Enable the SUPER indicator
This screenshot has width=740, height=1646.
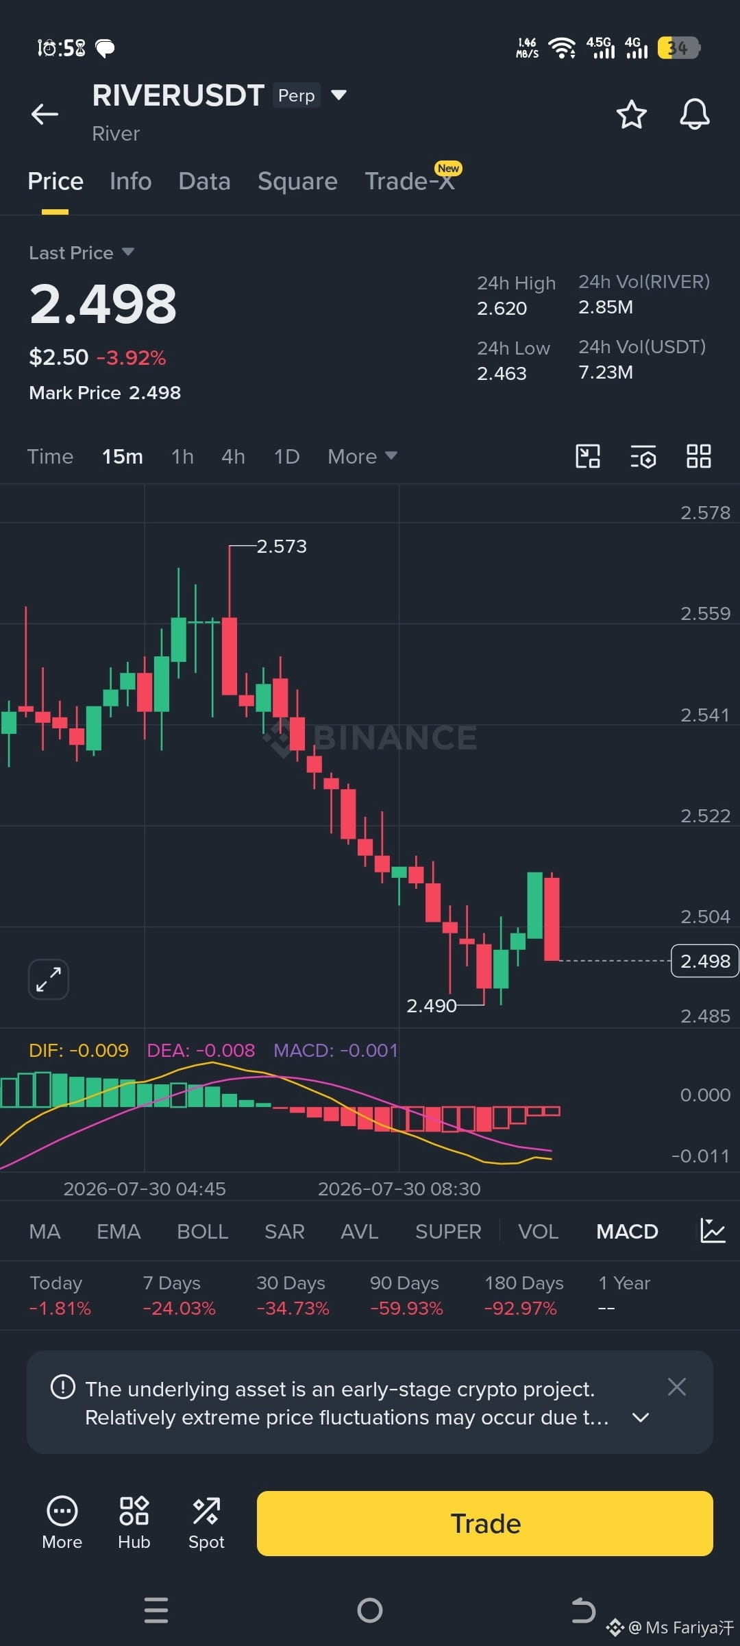(448, 1232)
